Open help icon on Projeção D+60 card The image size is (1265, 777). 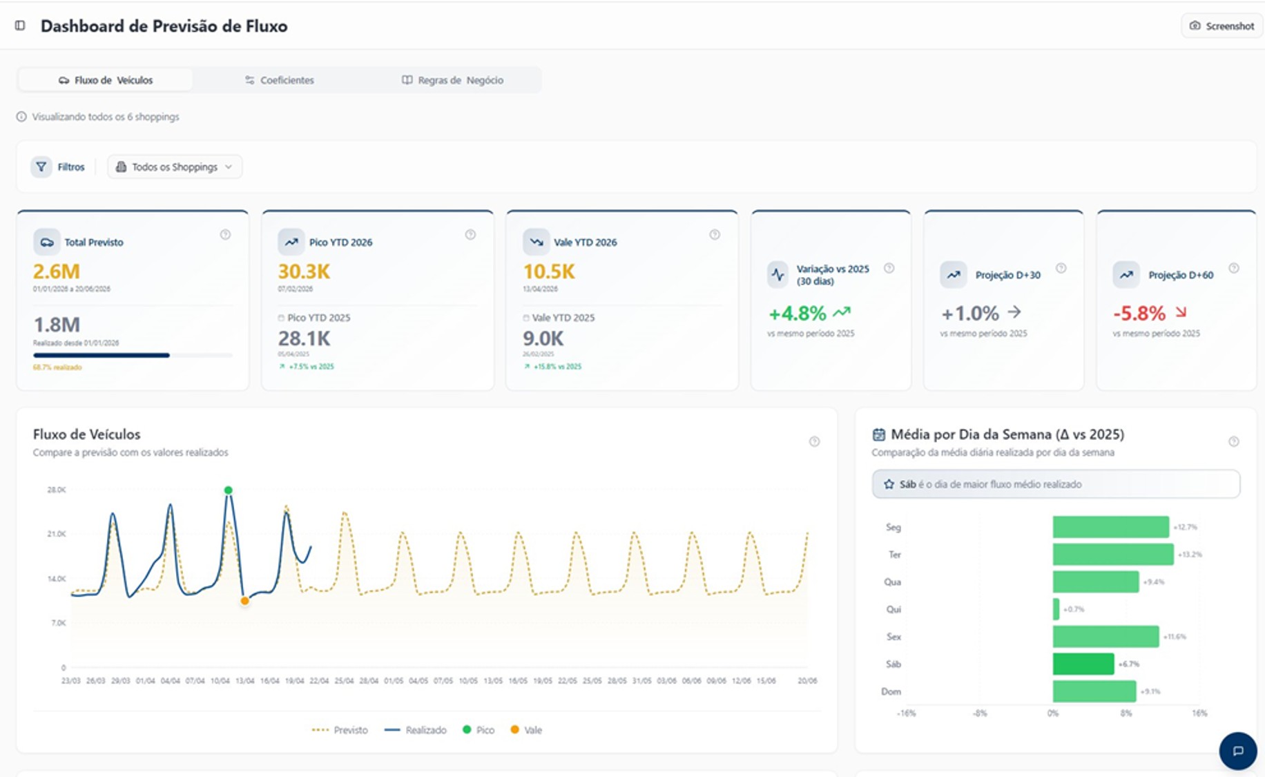[1234, 268]
